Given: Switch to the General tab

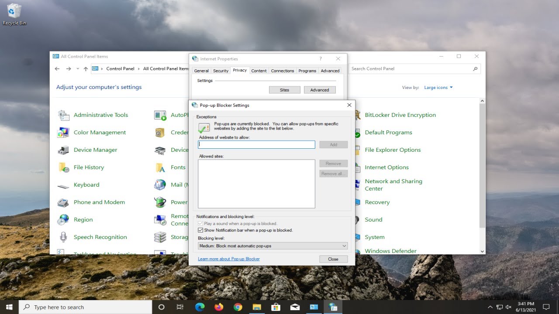Looking at the screenshot, I should pyautogui.click(x=201, y=71).
